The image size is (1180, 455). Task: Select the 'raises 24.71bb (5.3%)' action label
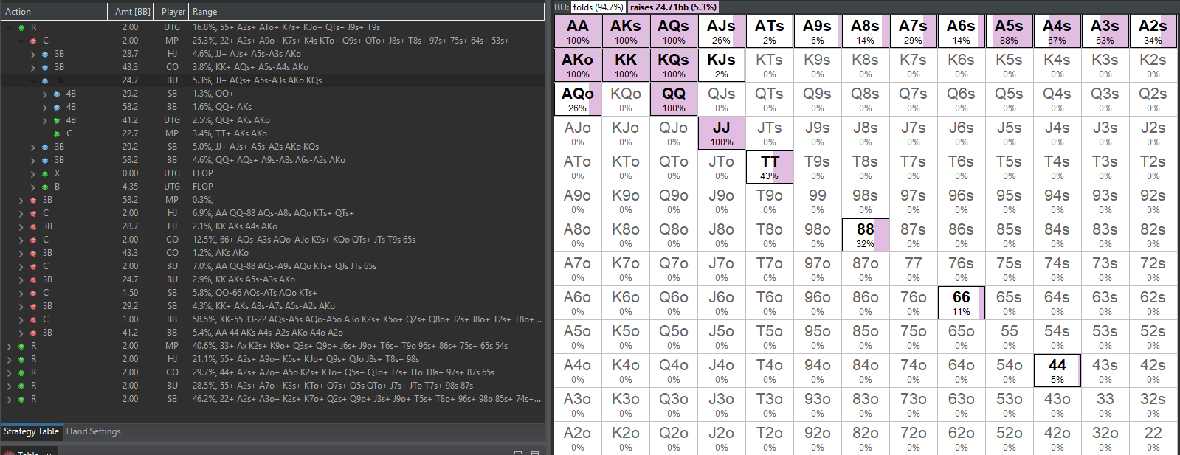point(673,7)
